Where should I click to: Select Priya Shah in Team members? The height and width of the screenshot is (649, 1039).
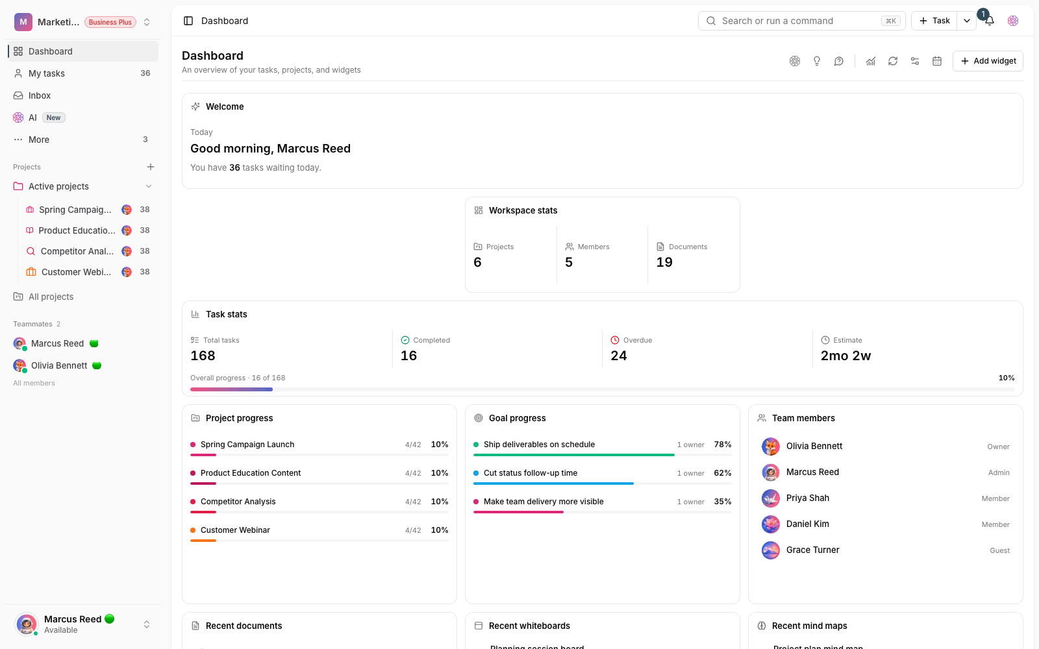click(x=886, y=498)
